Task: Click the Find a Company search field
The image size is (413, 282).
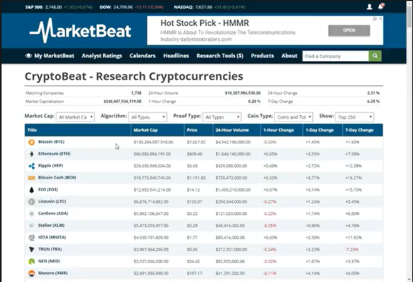Action: [335, 56]
